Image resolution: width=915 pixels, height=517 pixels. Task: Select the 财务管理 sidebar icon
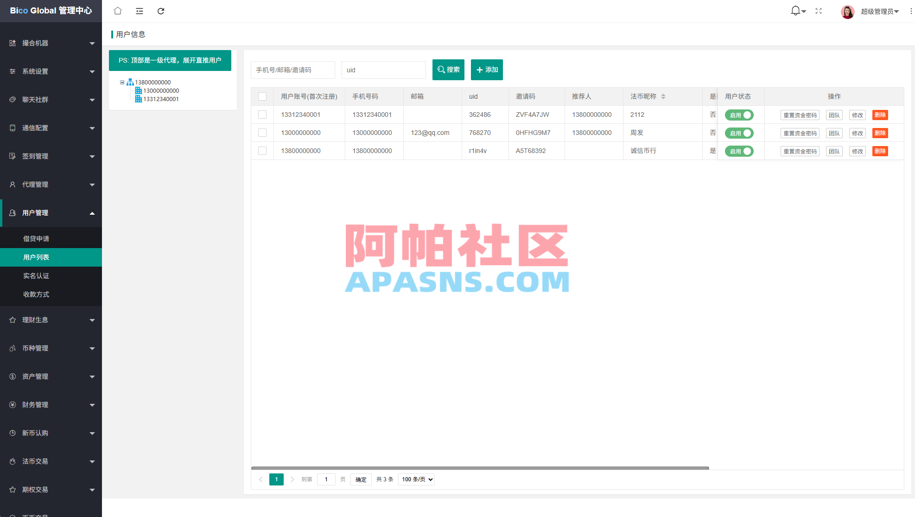click(x=12, y=404)
